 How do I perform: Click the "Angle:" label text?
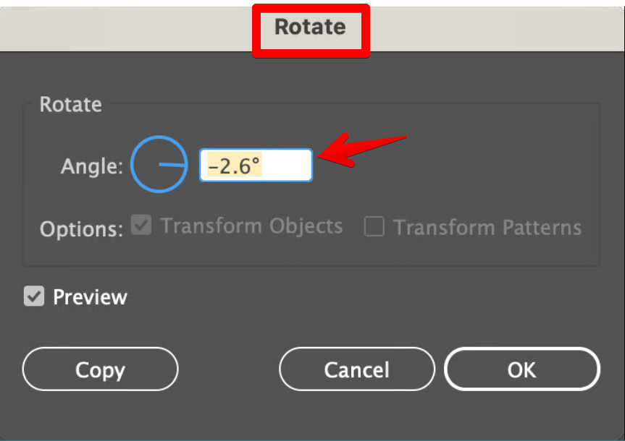coord(92,166)
